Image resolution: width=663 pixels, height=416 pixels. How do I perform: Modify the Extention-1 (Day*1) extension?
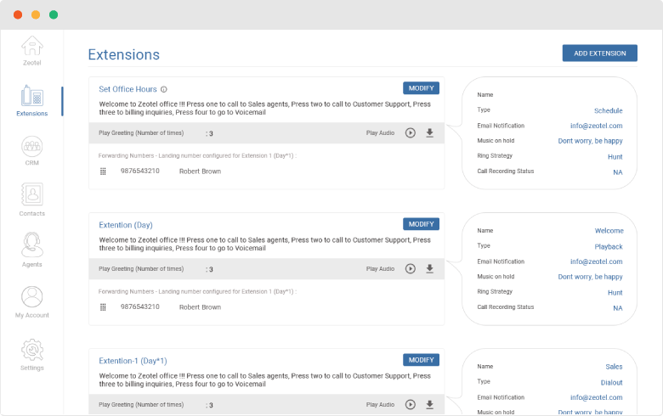point(421,360)
